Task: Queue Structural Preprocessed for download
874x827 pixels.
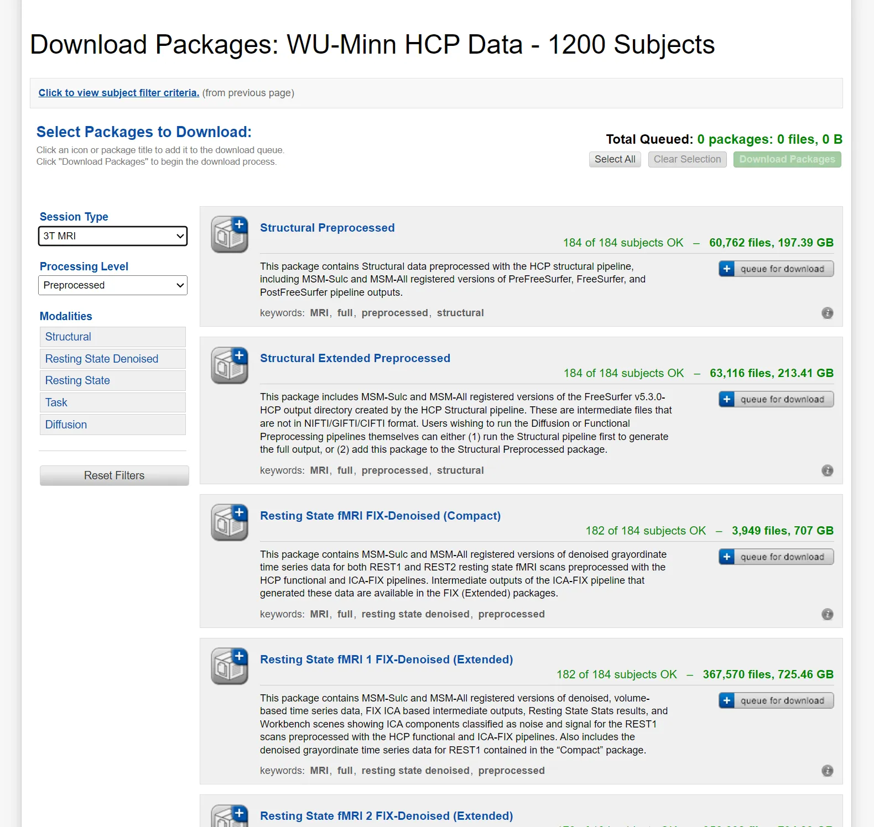Action: [776, 269]
